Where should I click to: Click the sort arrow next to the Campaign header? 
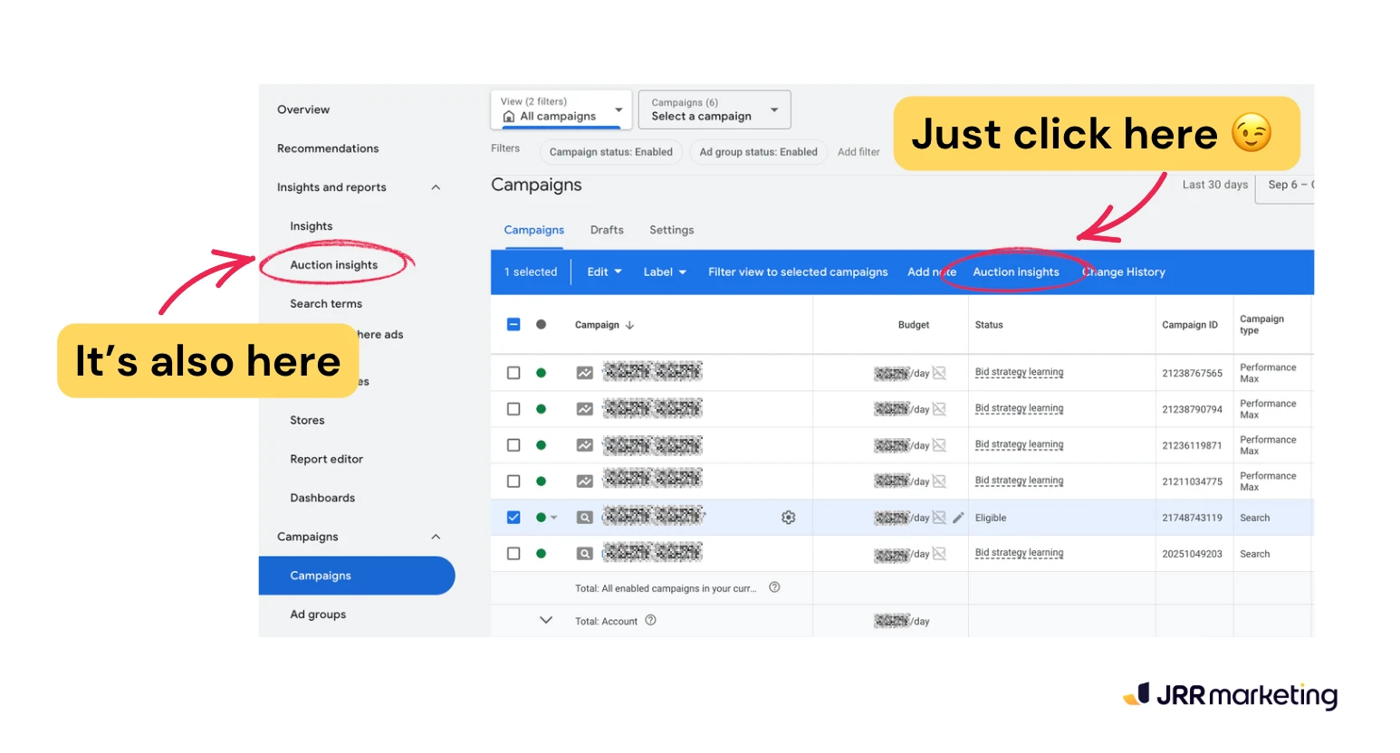coord(628,324)
